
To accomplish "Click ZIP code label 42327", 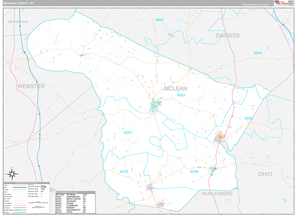I will 181,95.
